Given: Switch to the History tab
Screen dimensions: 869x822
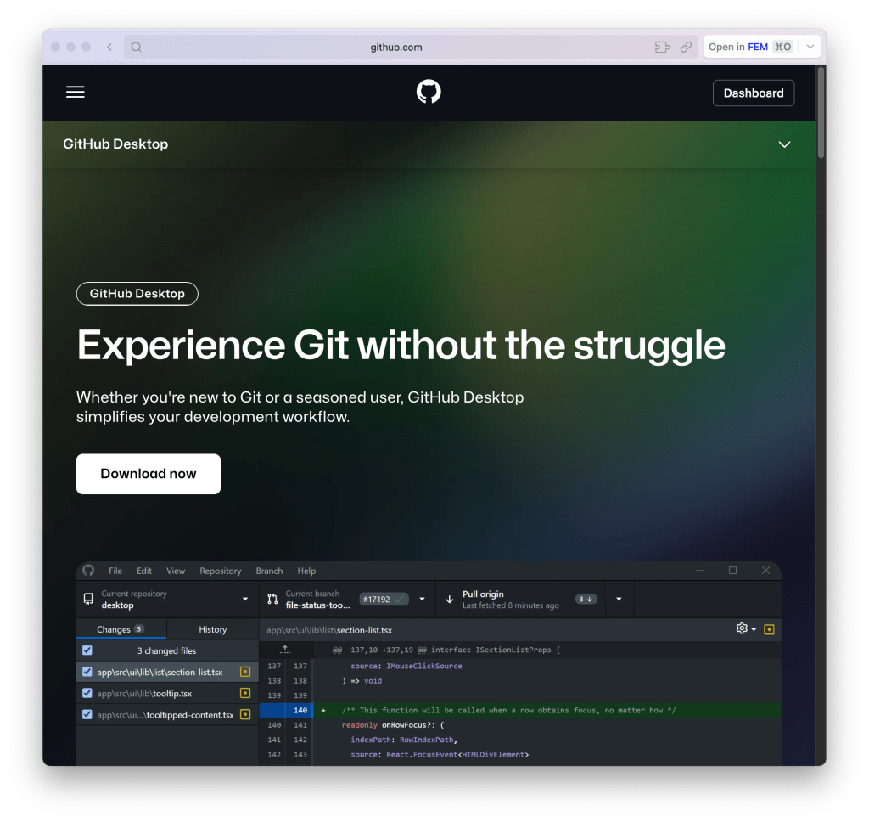Looking at the screenshot, I should tap(212, 628).
